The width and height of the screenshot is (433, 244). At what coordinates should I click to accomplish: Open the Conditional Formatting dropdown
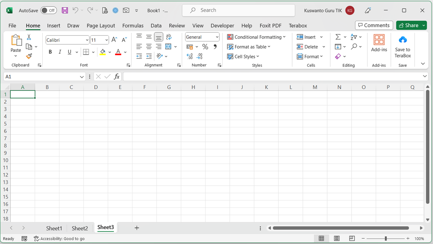tap(256, 37)
